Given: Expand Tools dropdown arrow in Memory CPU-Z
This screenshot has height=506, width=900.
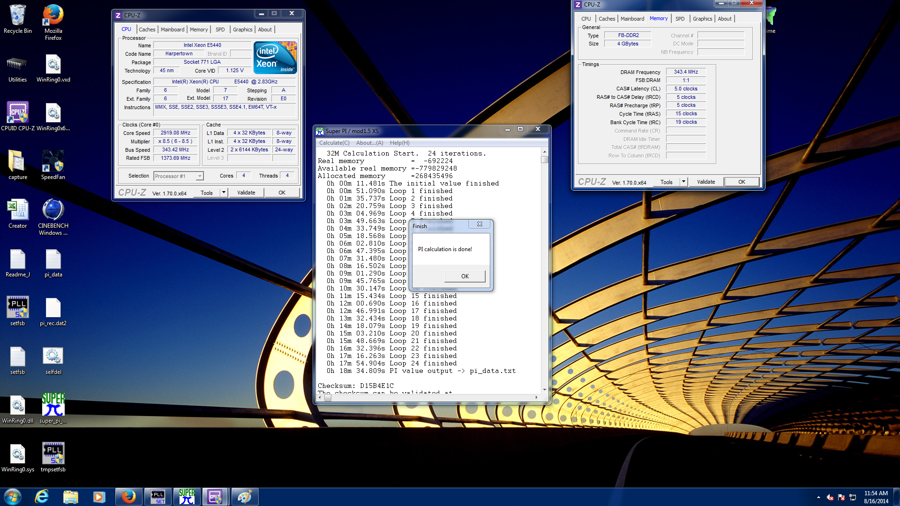Looking at the screenshot, I should tap(683, 182).
